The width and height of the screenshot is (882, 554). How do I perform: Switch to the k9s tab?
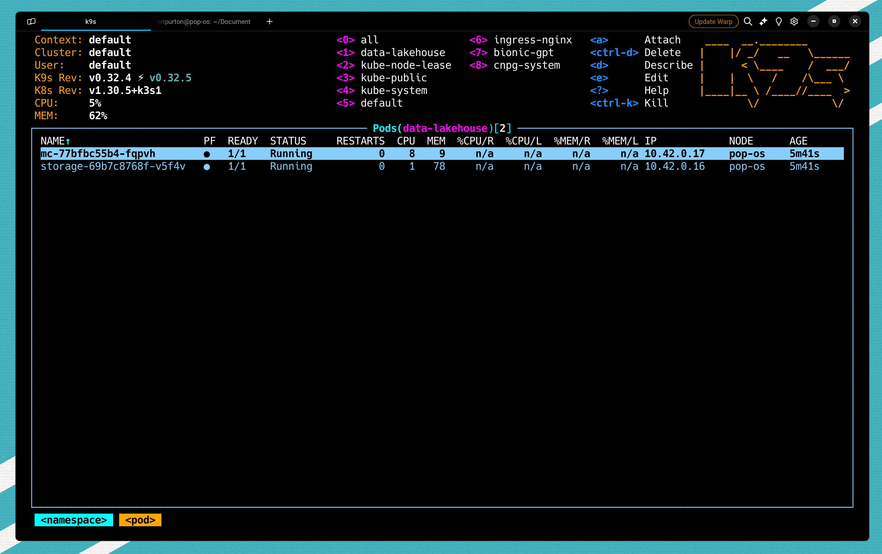tap(91, 22)
